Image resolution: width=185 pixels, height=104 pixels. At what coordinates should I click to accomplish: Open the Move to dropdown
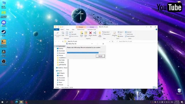click(82, 34)
